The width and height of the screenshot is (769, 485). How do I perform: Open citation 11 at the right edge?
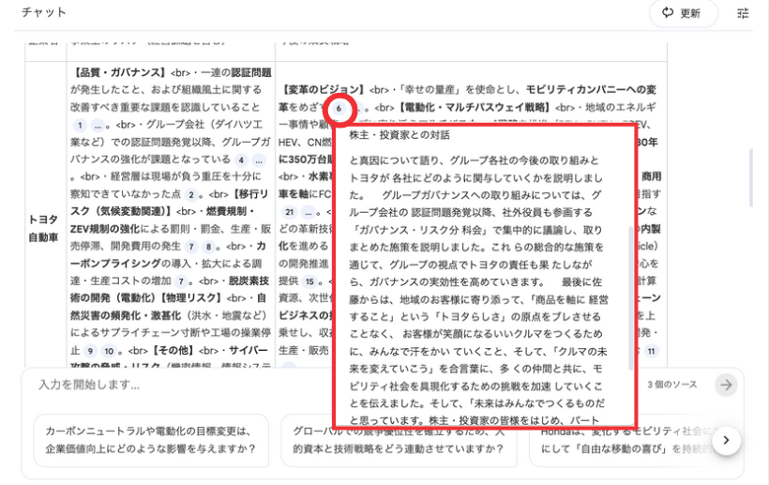point(651,351)
